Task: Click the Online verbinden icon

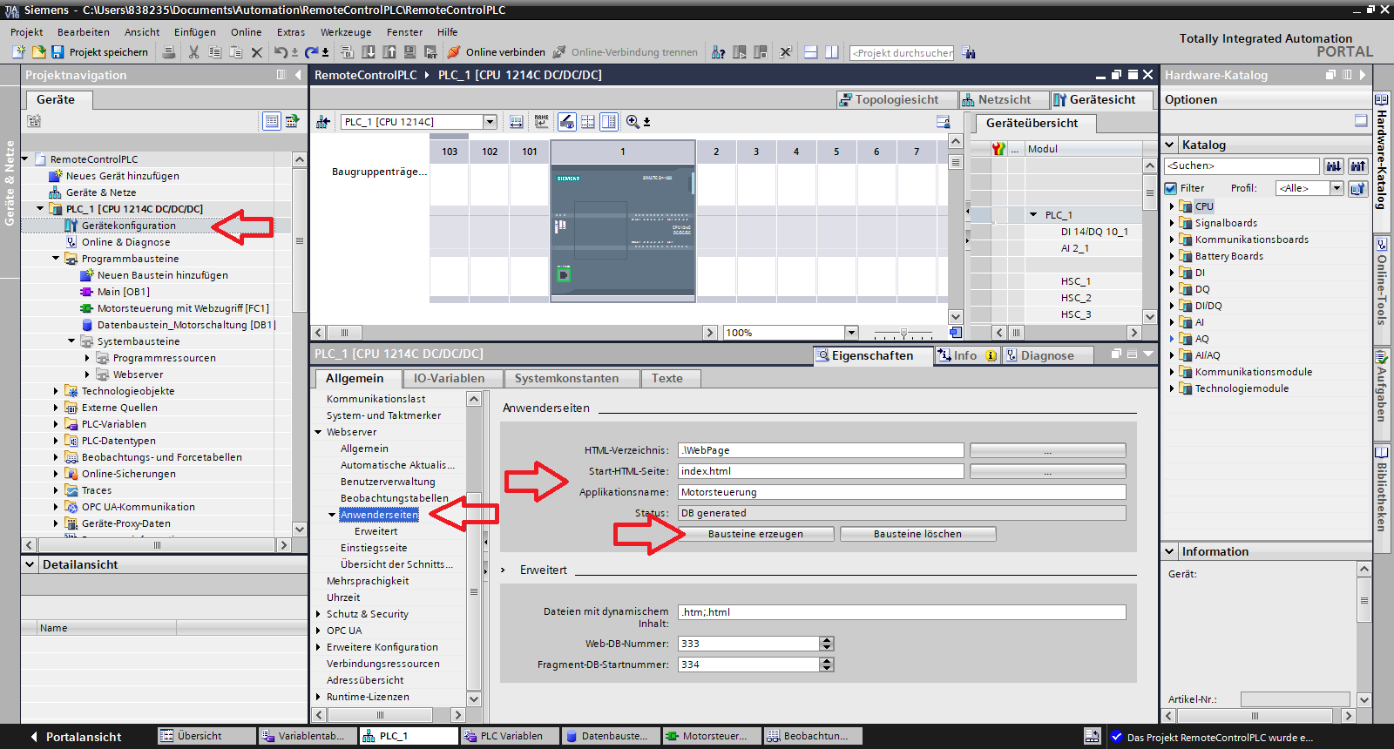Action: pos(453,52)
